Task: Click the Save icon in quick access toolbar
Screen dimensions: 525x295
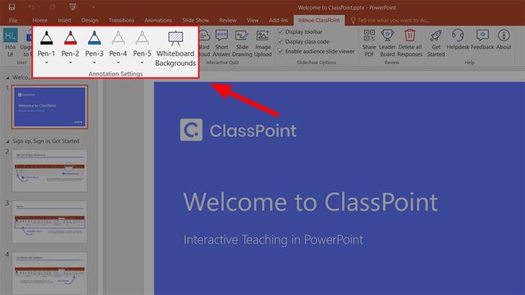Action: [x=12, y=7]
